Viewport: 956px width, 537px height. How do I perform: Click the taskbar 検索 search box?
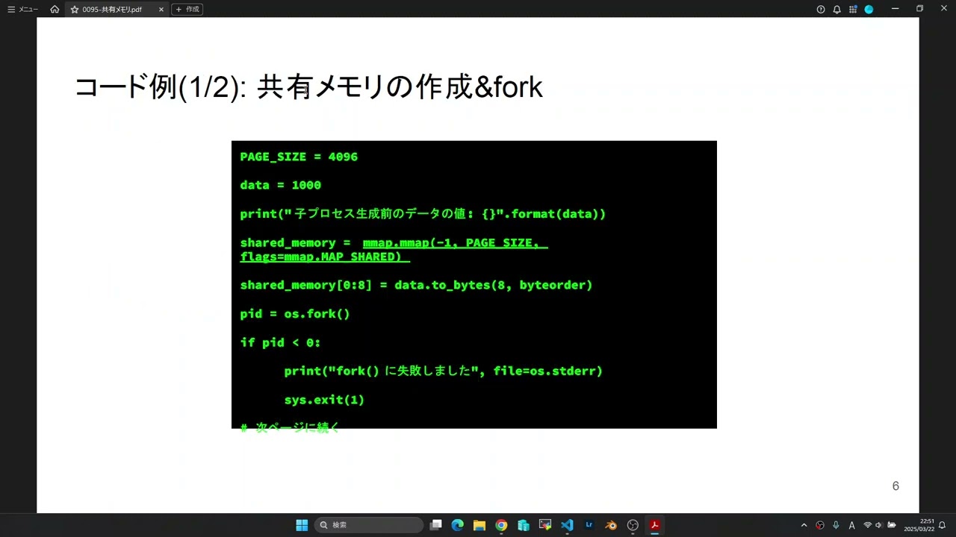[369, 525]
